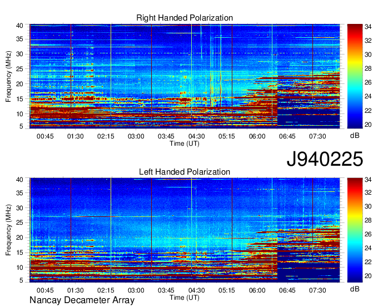378x307 pixels.
Task: Click the dB unit under Right Handed colorbar
Action: [355, 136]
